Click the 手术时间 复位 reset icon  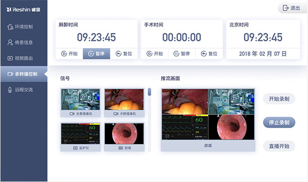tap(204, 54)
